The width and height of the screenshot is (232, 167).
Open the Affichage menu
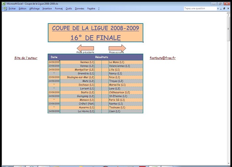click(34, 9)
